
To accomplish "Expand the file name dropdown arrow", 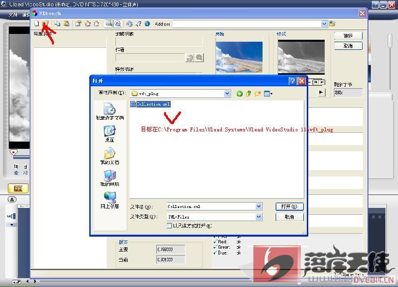I will click(259, 207).
